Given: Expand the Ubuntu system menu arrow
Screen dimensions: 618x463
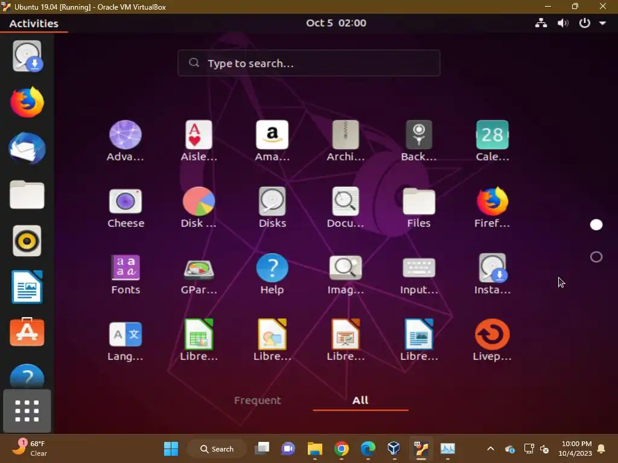Looking at the screenshot, I should (603, 24).
